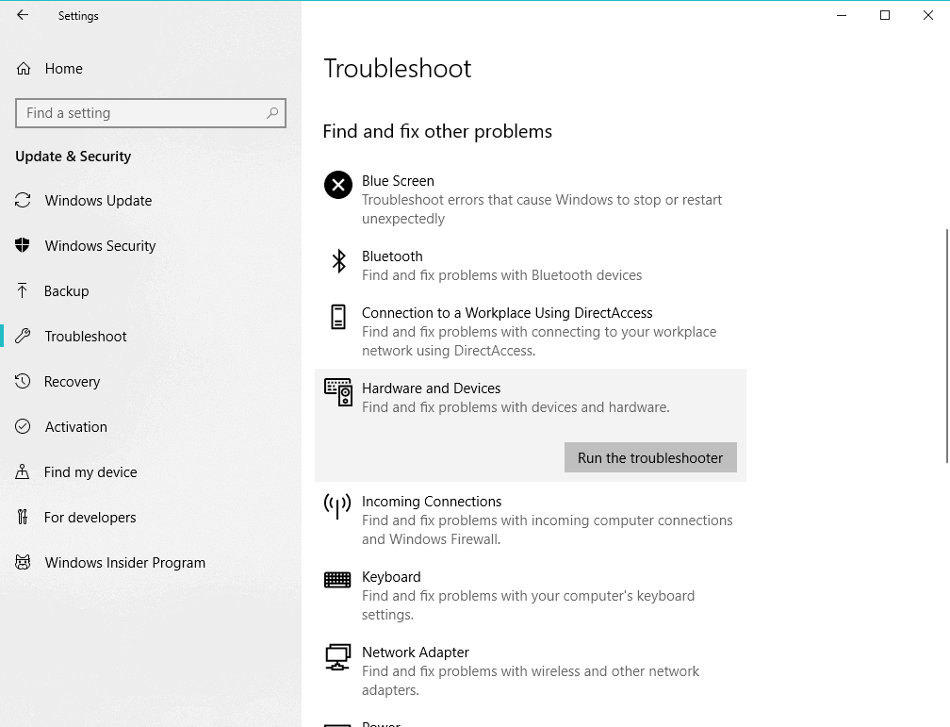The height and width of the screenshot is (727, 950).
Task: Click the search magnifier icon
Action: (272, 113)
